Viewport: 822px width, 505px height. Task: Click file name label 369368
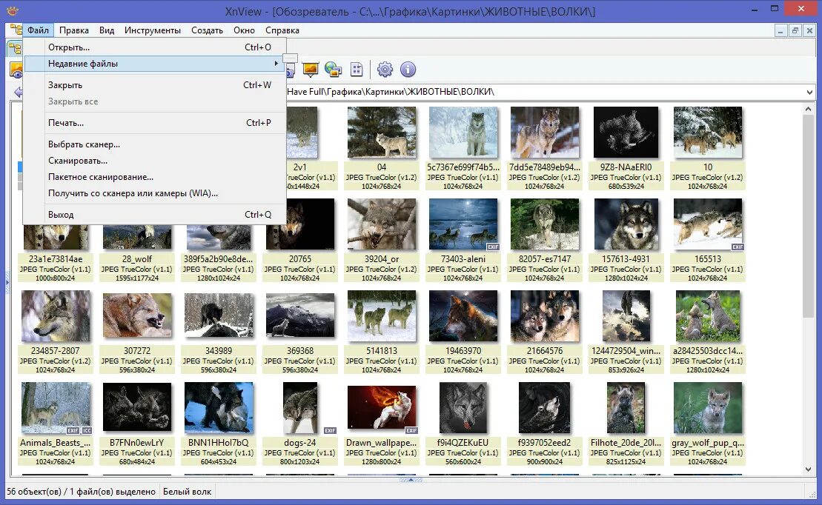click(x=300, y=351)
